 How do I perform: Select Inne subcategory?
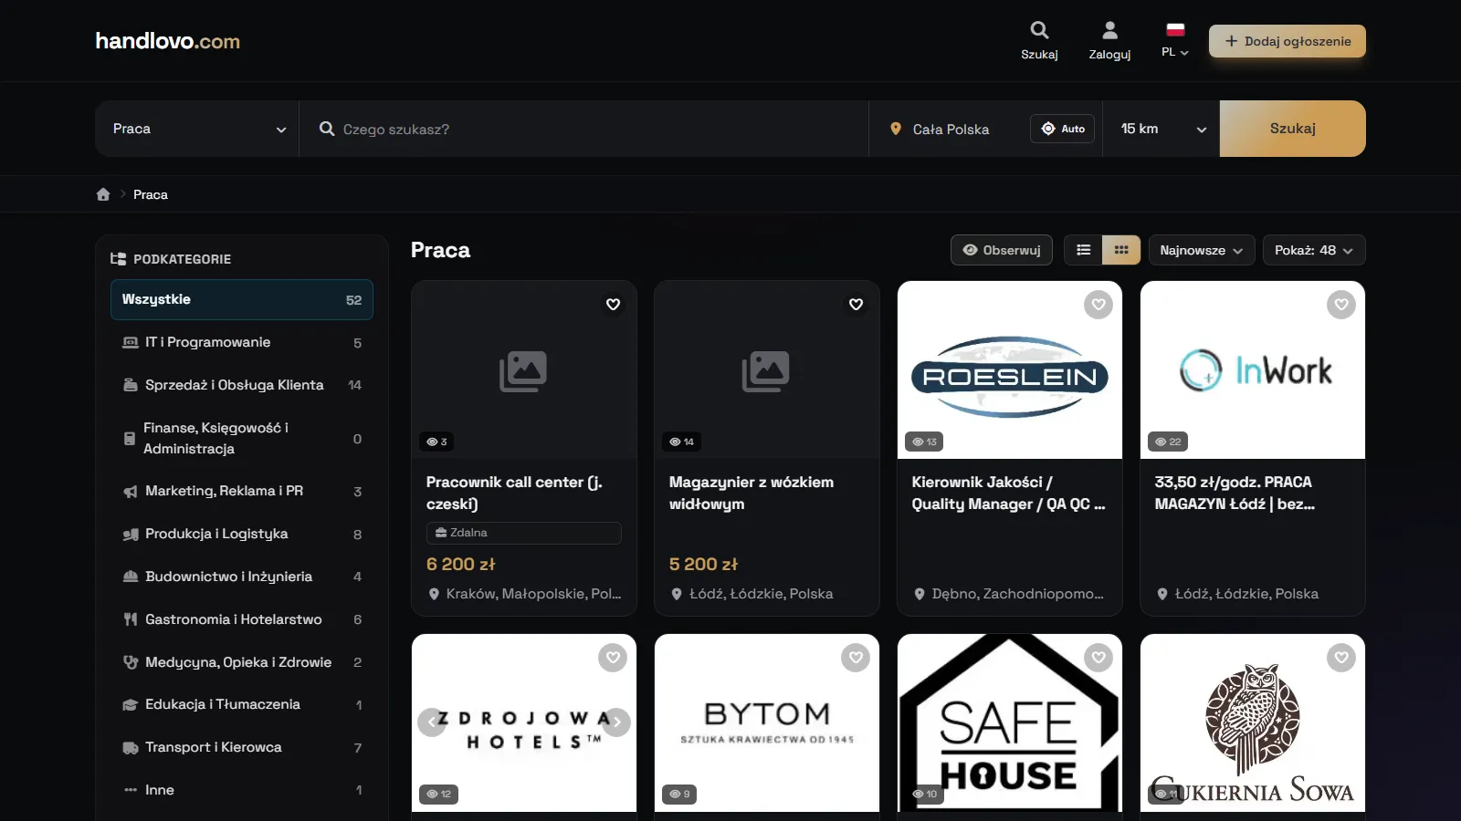pyautogui.click(x=242, y=790)
